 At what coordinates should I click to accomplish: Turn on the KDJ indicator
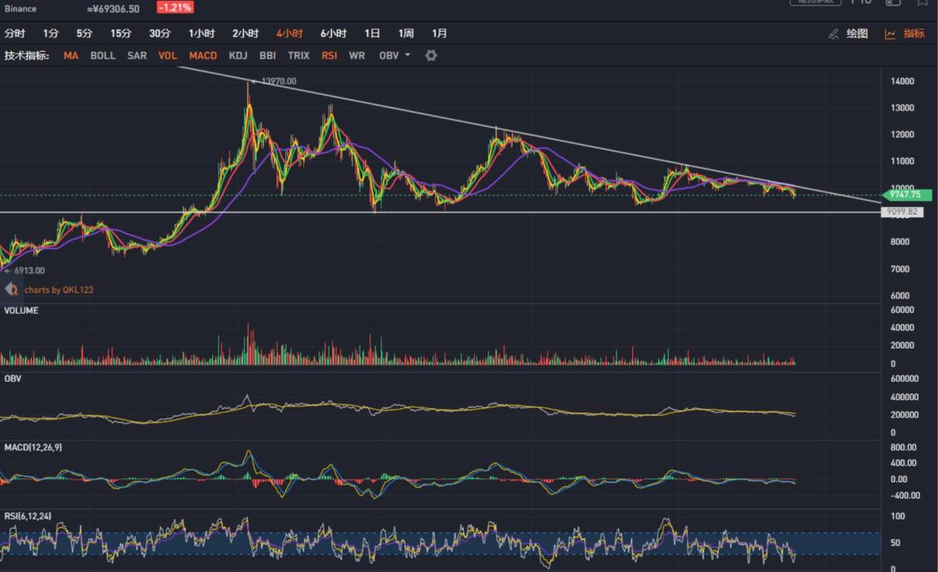[x=238, y=55]
